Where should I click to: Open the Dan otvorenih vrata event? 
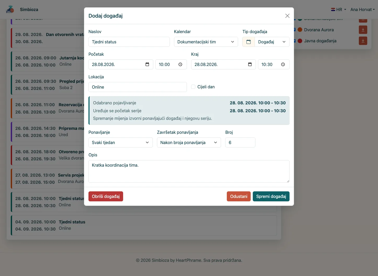tap(47, 38)
